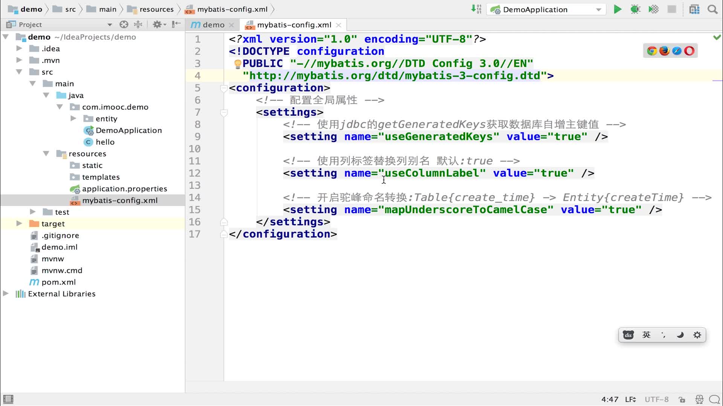Open Search Everywhere magnifier icon
723x406 pixels.
(x=712, y=9)
